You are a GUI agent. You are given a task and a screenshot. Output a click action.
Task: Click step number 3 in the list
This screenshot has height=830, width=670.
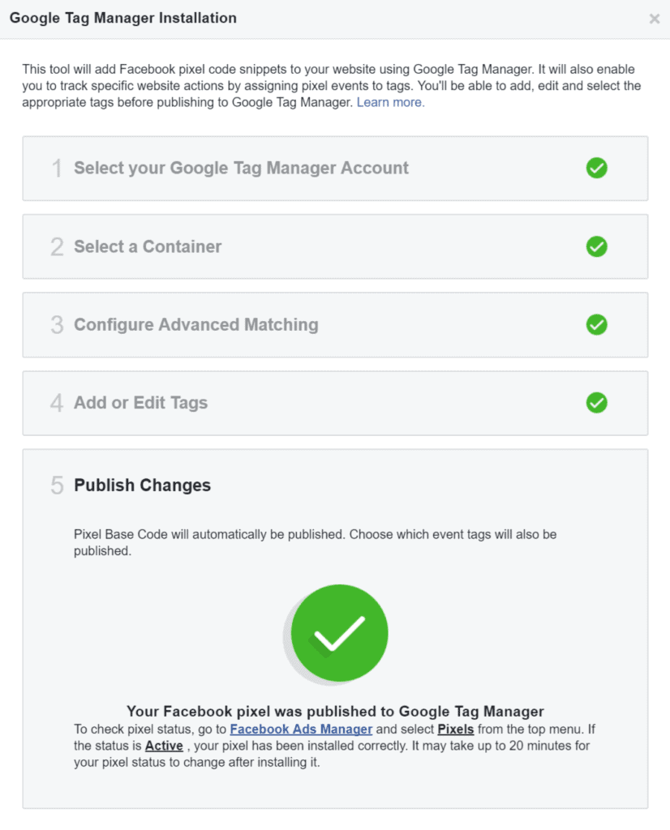click(x=57, y=325)
